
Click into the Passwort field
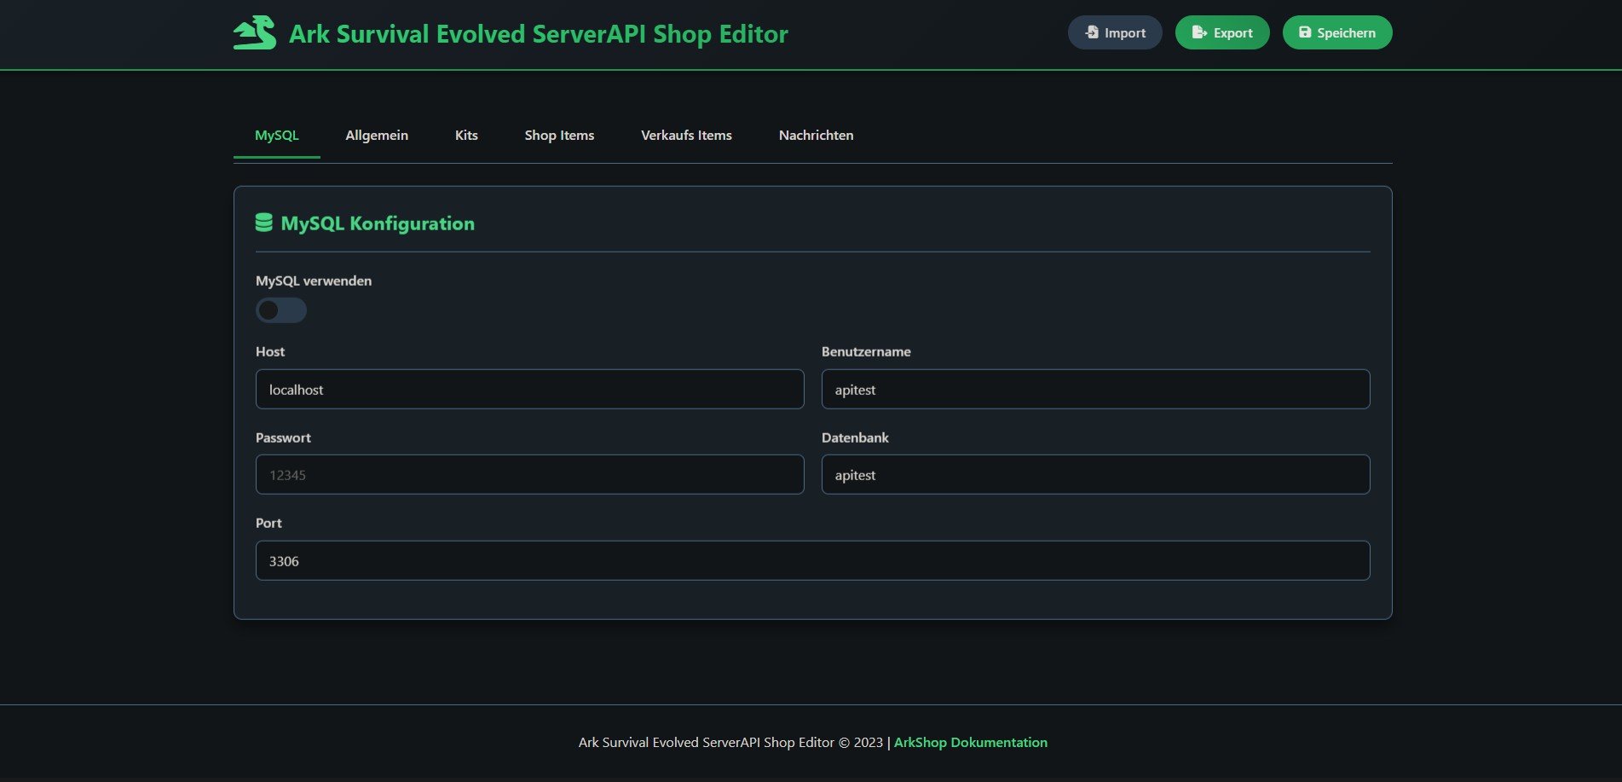click(x=529, y=474)
